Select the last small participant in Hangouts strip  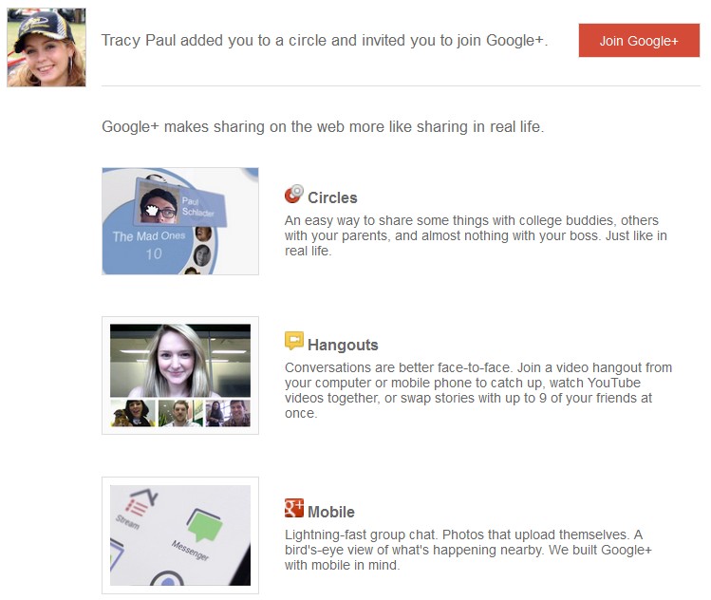click(237, 413)
